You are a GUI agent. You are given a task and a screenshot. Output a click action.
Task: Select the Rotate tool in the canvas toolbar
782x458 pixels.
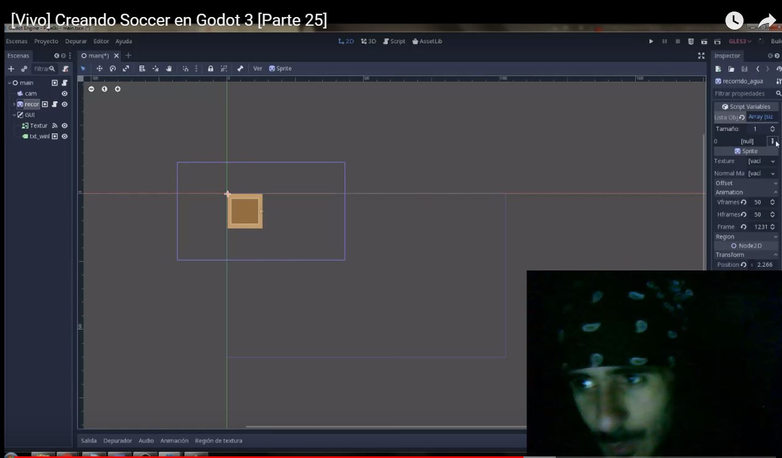click(x=113, y=69)
